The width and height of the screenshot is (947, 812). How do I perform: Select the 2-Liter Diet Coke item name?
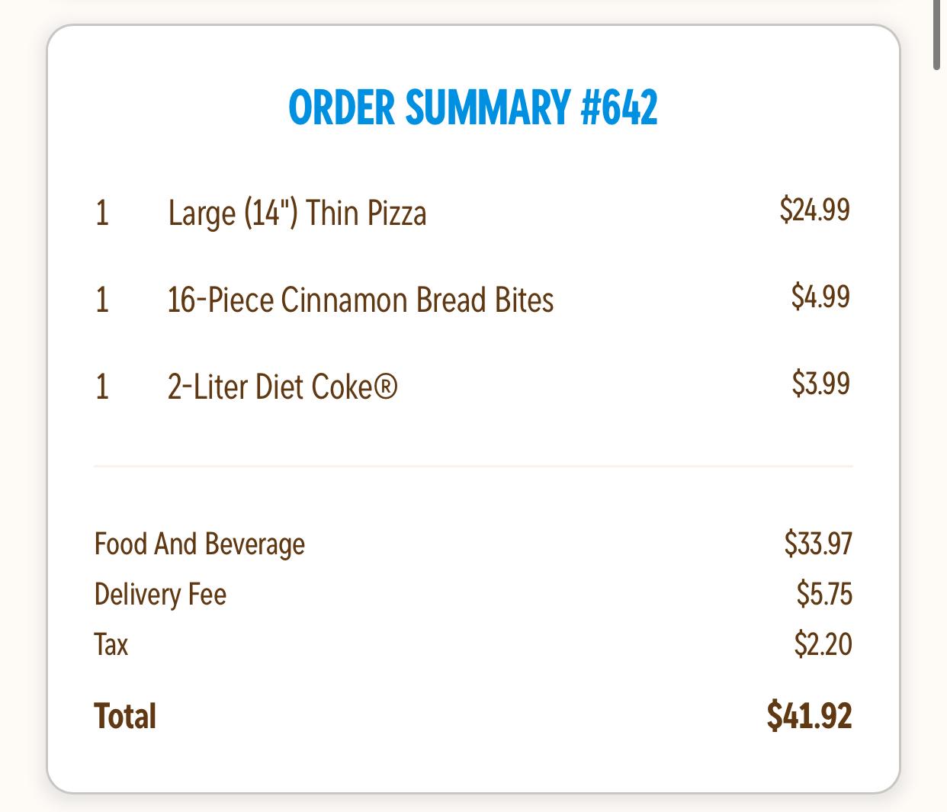(282, 387)
